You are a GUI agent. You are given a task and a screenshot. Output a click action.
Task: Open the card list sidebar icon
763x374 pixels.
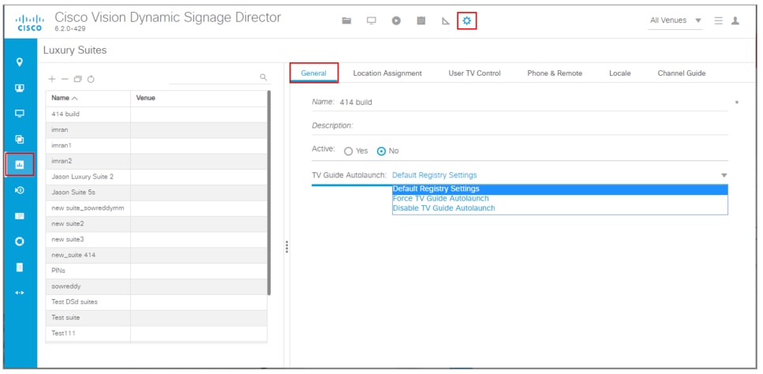[x=20, y=216]
